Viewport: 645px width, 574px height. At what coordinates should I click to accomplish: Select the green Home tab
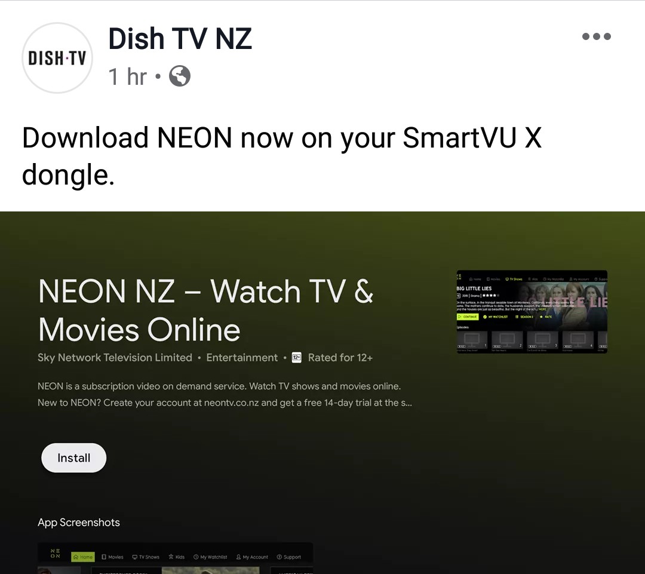click(x=82, y=557)
